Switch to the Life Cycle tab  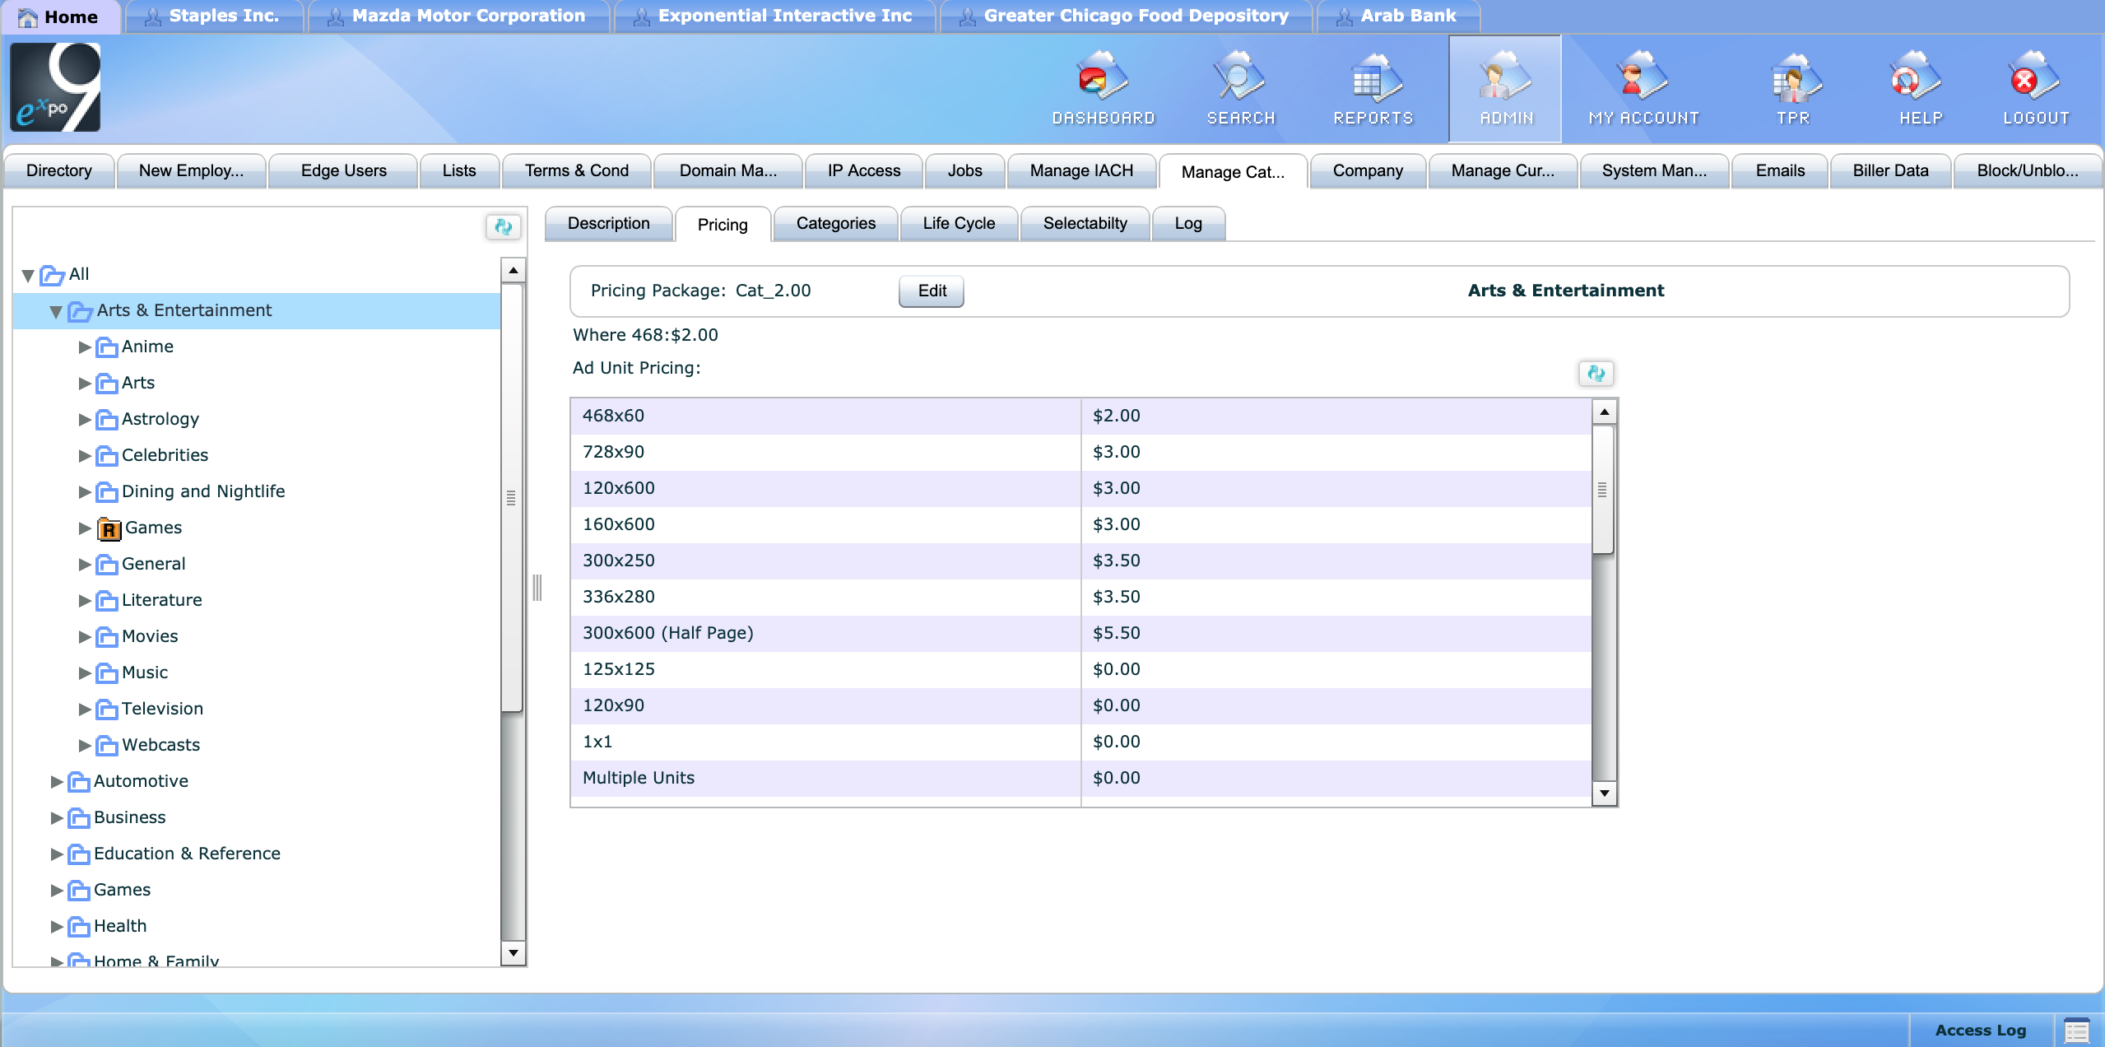coord(958,223)
